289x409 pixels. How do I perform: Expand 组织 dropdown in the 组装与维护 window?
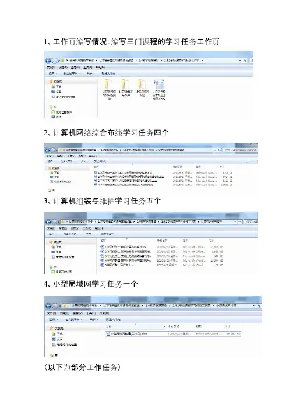[53, 234]
